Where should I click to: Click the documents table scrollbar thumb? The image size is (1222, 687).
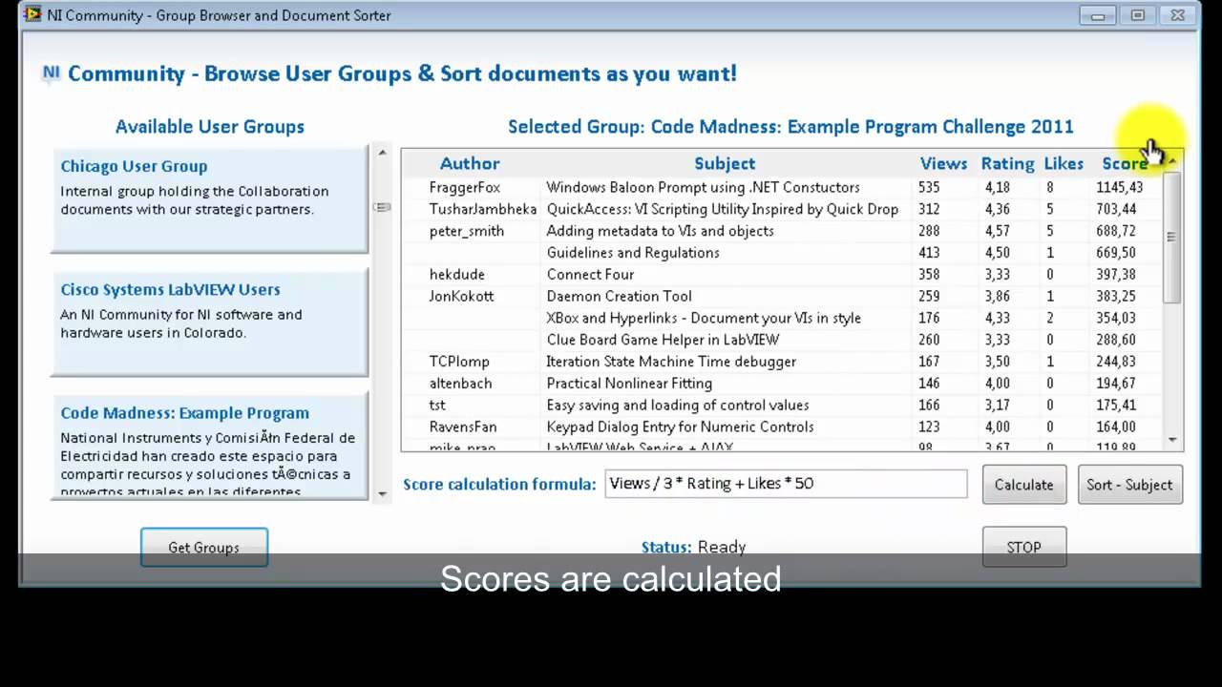[x=1171, y=238]
